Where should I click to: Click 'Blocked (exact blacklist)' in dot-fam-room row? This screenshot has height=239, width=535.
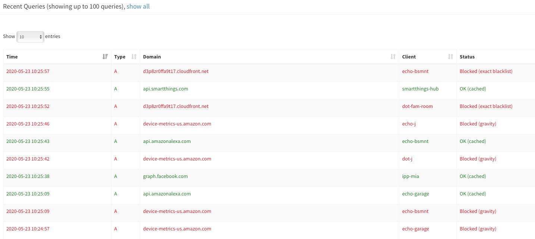click(486, 106)
